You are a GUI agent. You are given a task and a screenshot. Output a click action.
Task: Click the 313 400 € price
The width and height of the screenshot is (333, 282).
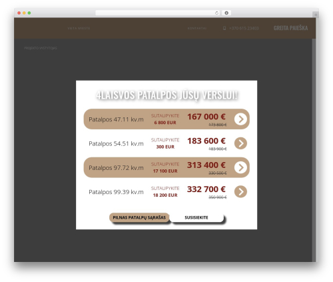coord(206,165)
